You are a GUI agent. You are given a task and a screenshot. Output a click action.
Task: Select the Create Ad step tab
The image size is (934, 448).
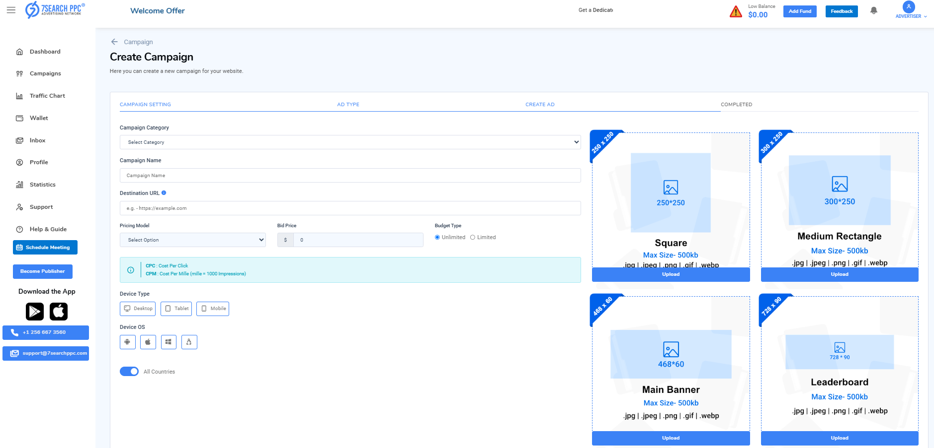[x=540, y=105]
